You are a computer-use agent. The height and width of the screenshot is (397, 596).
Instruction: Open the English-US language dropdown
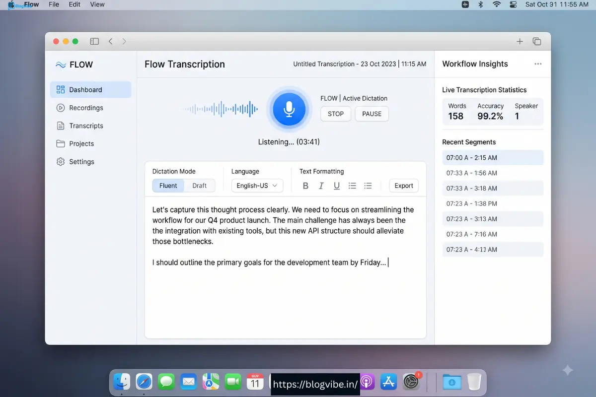click(257, 186)
